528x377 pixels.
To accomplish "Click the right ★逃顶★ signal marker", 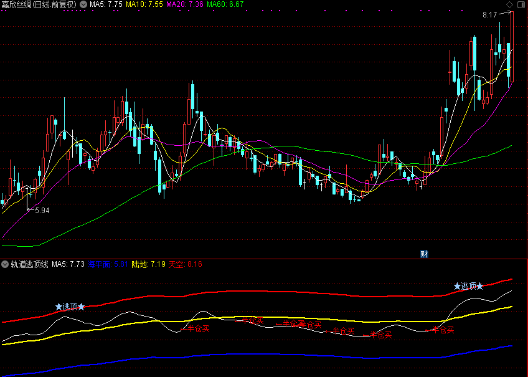I will point(468,286).
